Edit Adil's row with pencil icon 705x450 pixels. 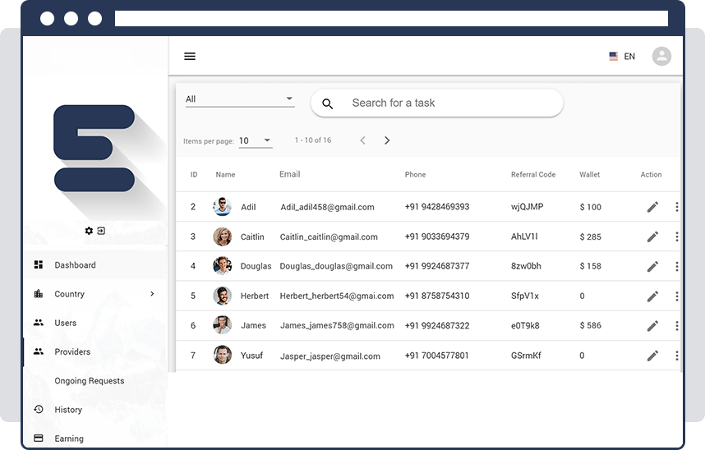[x=652, y=207]
